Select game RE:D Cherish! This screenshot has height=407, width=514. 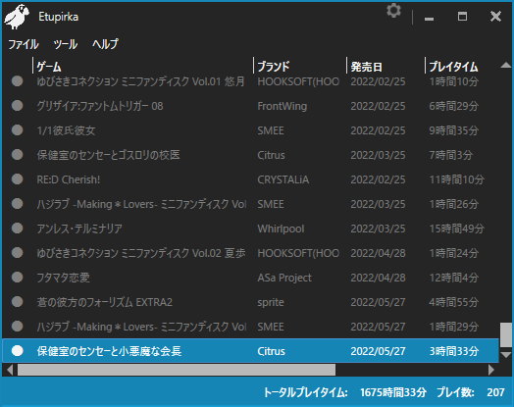coord(69,179)
